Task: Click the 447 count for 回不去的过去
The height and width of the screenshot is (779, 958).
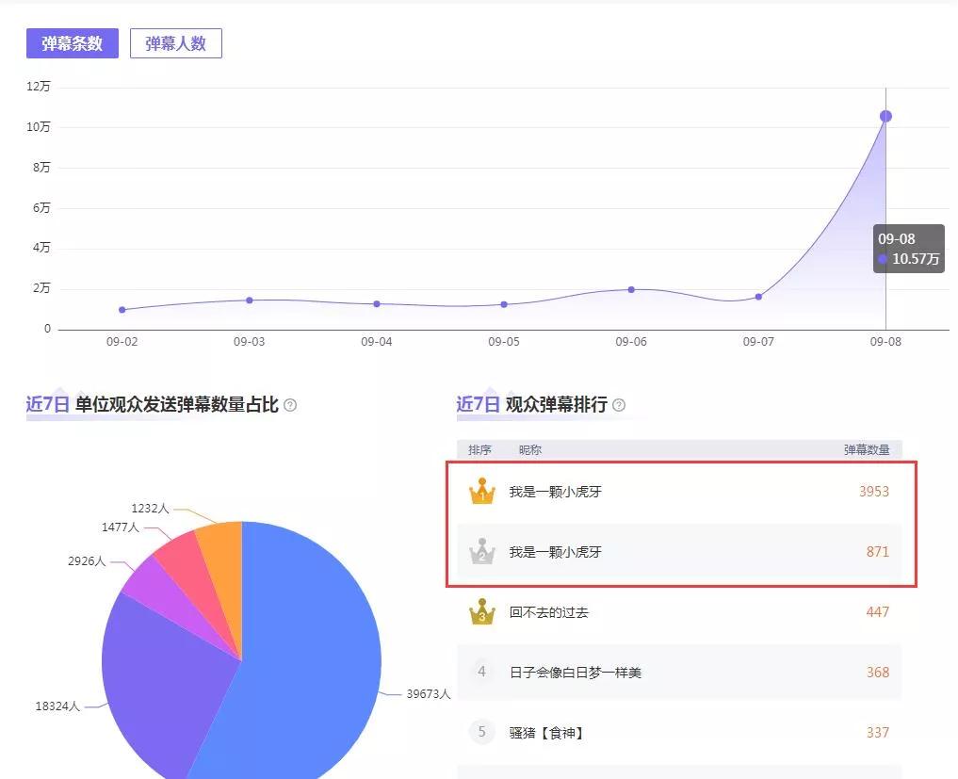Action: click(x=877, y=612)
